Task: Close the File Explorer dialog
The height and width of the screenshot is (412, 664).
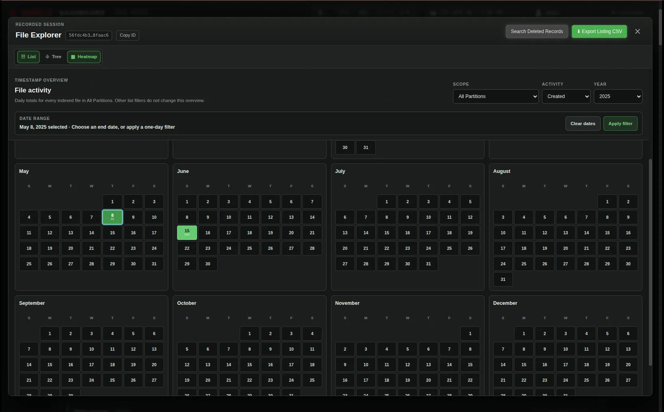Action: [x=637, y=31]
